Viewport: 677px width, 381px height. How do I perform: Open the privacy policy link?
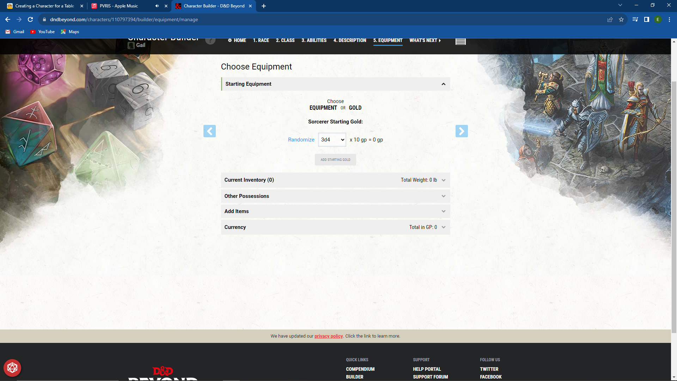coord(328,336)
